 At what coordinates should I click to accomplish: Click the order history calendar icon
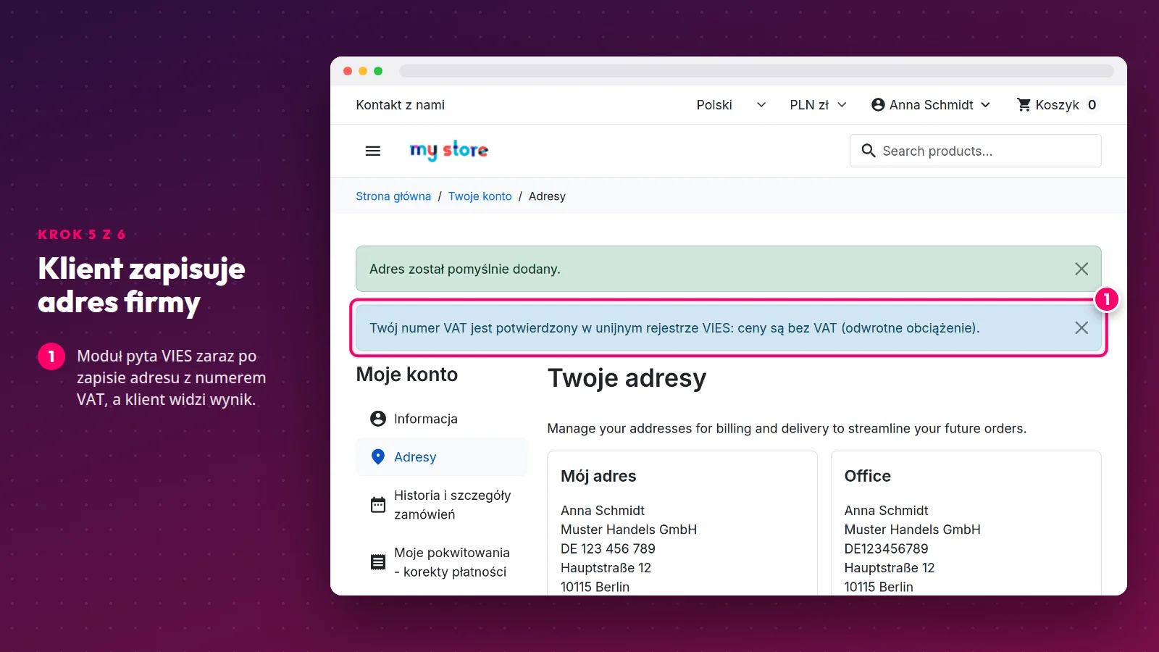(378, 505)
